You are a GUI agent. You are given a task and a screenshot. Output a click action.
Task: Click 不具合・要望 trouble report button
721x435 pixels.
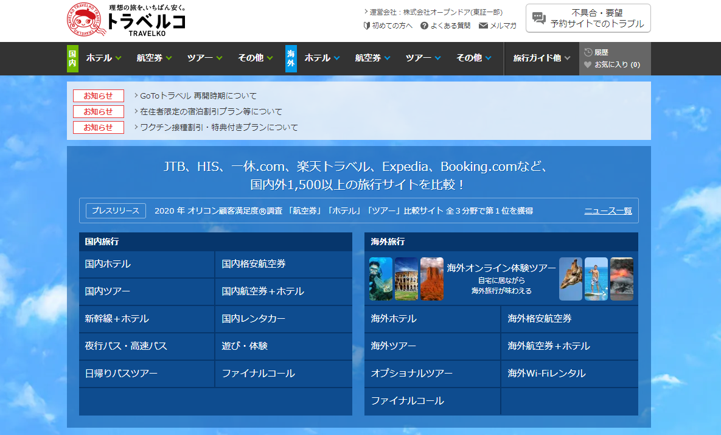pyautogui.click(x=588, y=18)
